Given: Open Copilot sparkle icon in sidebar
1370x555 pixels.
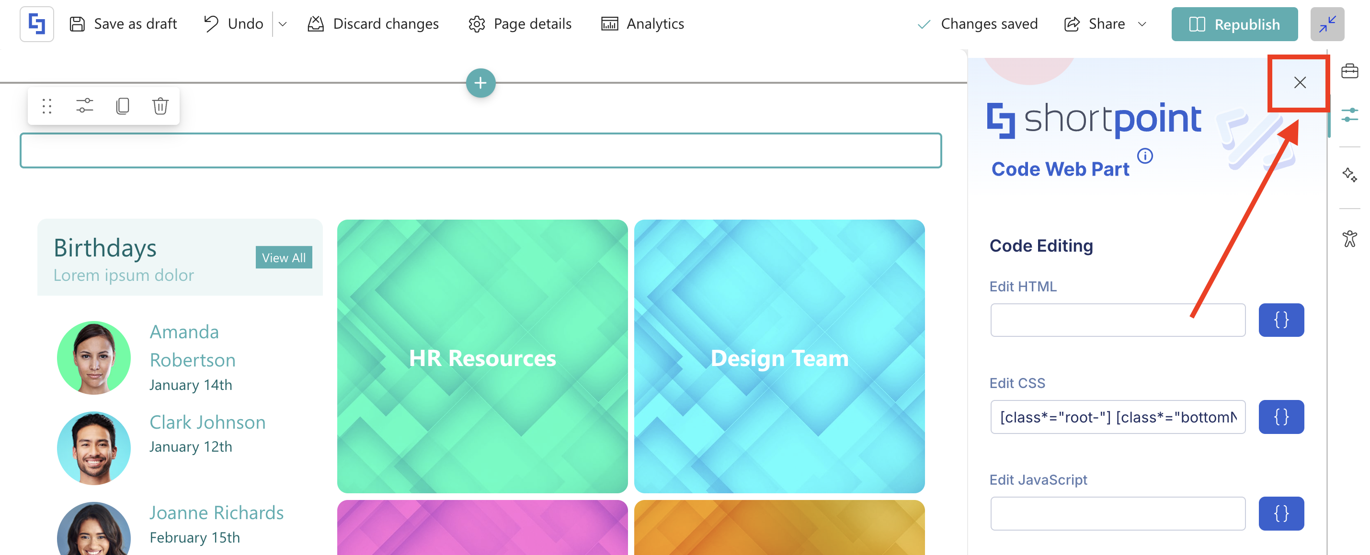Looking at the screenshot, I should (x=1349, y=175).
